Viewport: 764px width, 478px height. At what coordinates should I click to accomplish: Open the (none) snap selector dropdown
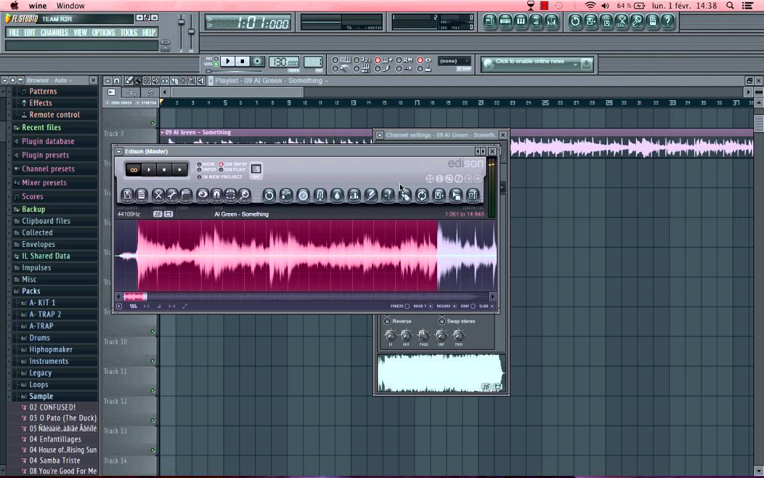coord(454,61)
